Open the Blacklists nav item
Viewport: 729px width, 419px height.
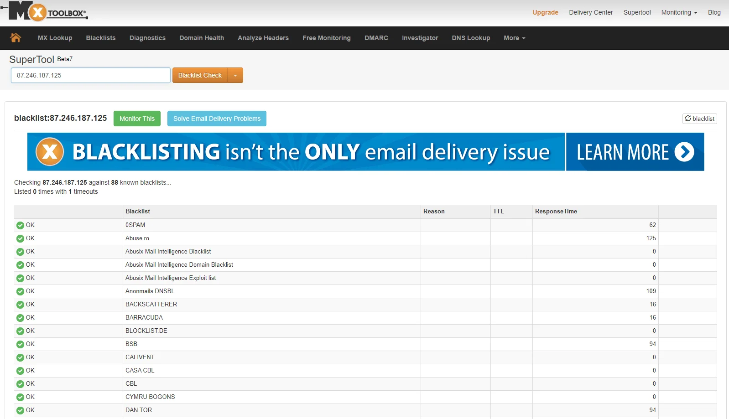pos(101,38)
